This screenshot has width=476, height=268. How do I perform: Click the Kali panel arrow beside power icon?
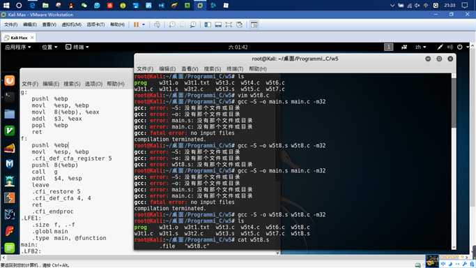[x=468, y=47]
